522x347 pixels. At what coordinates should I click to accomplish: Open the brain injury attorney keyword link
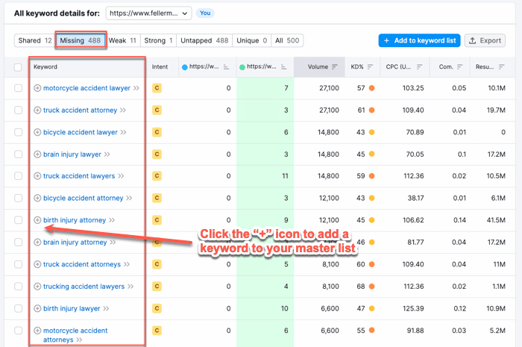coord(75,243)
